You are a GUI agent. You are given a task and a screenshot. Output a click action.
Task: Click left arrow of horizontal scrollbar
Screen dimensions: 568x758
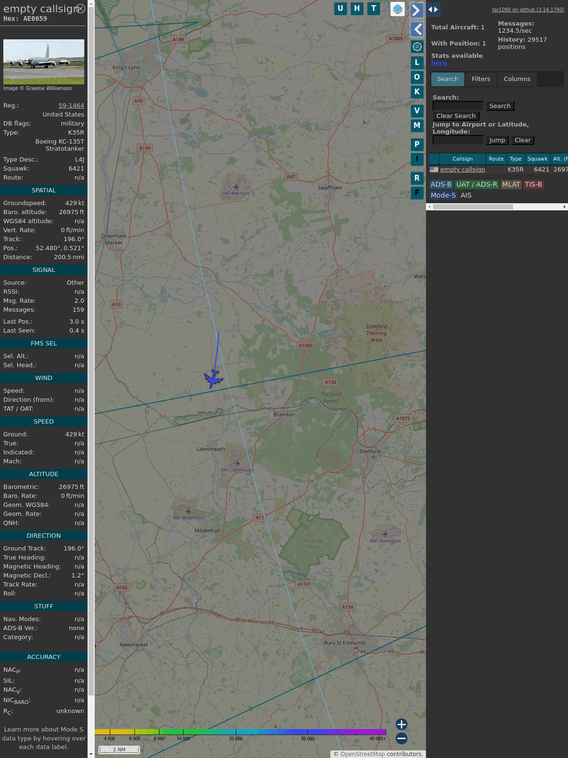pos(429,207)
